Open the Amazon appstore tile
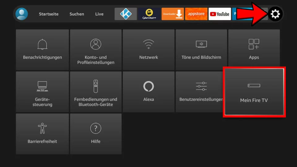 [196, 14]
